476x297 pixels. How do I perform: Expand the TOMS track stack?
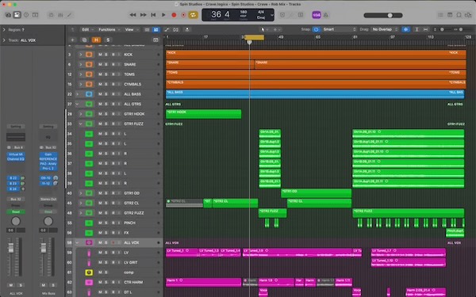(81, 74)
